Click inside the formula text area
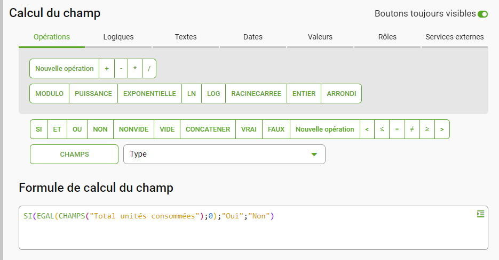 [254, 228]
